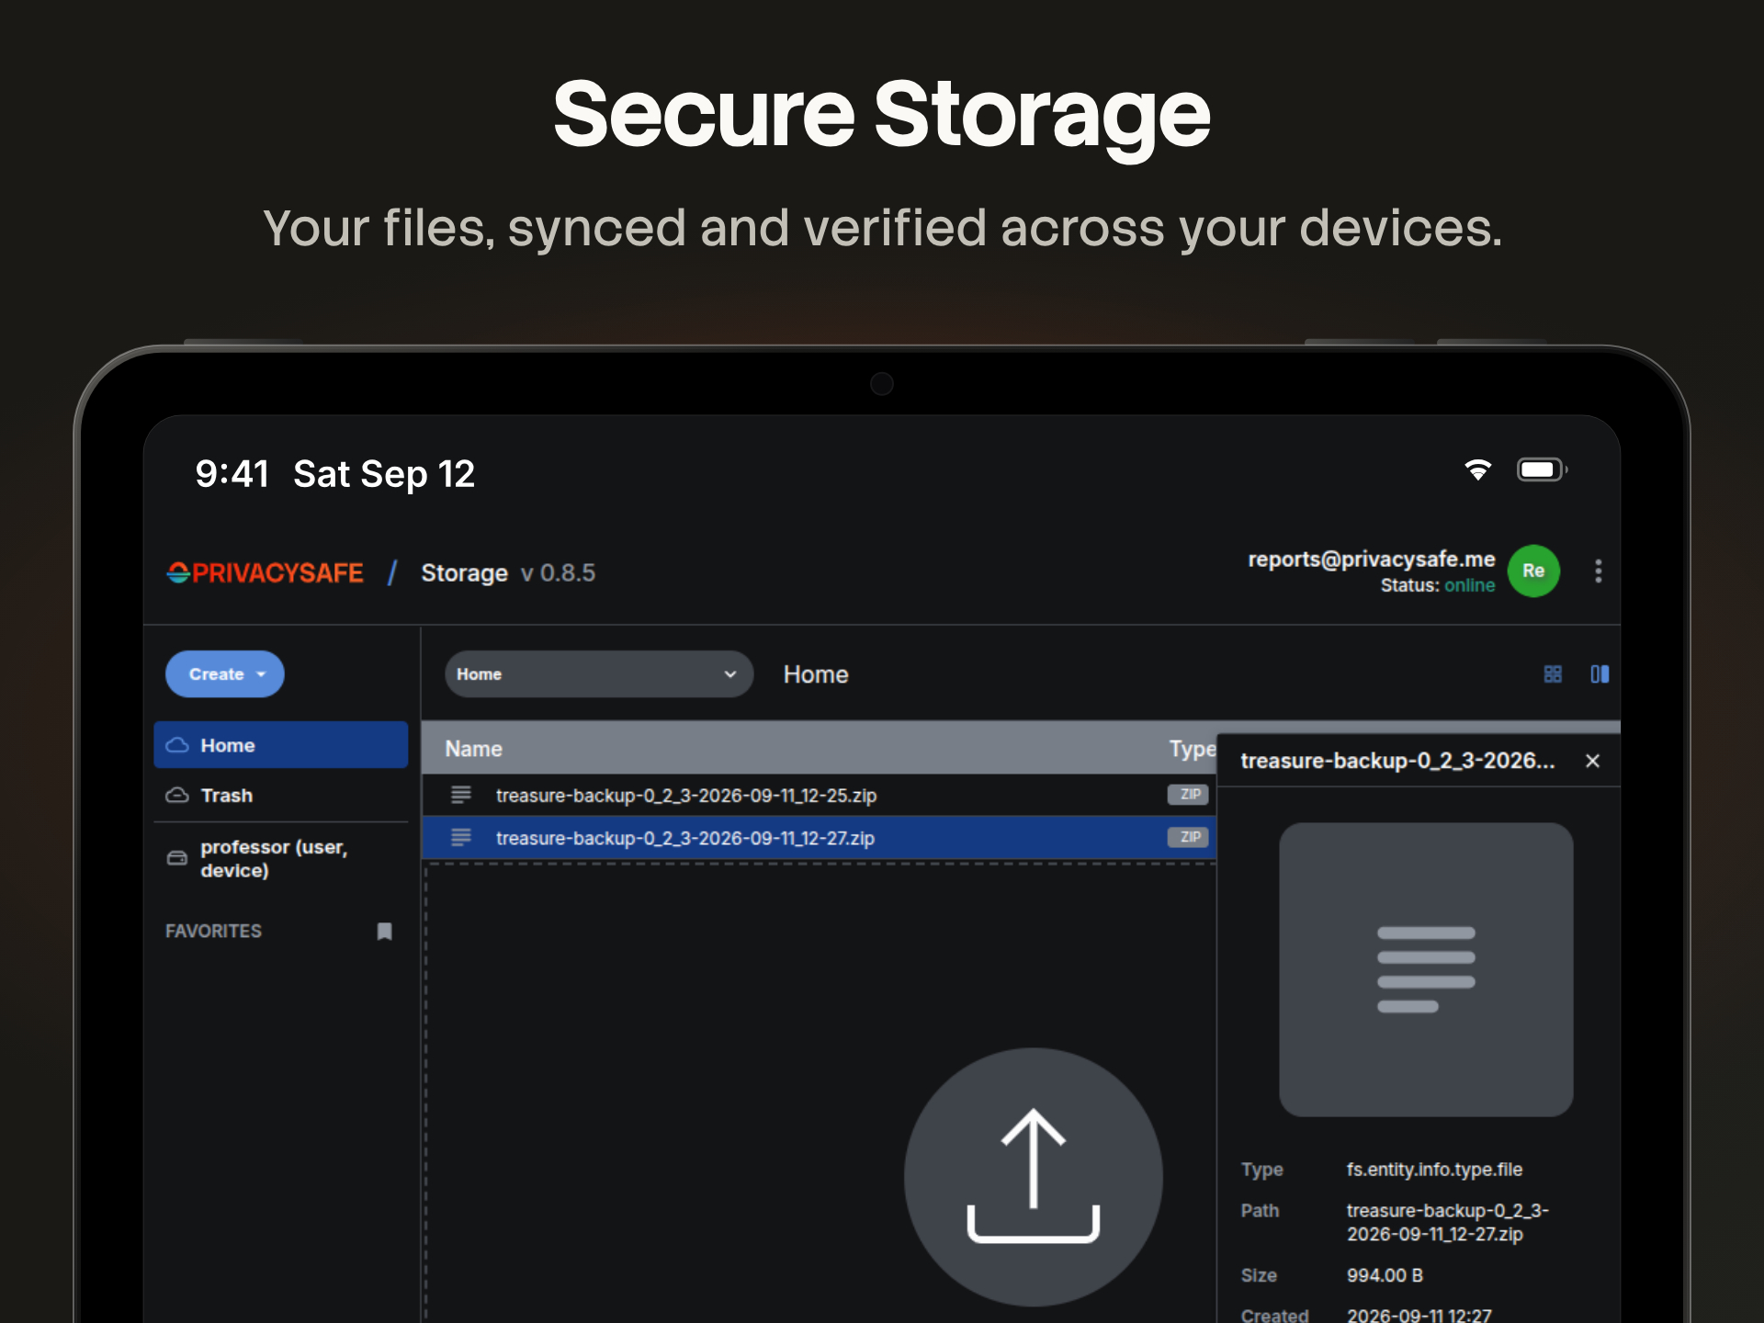This screenshot has width=1764, height=1323.
Task: Click the green Re user avatar
Action: pyautogui.click(x=1533, y=571)
